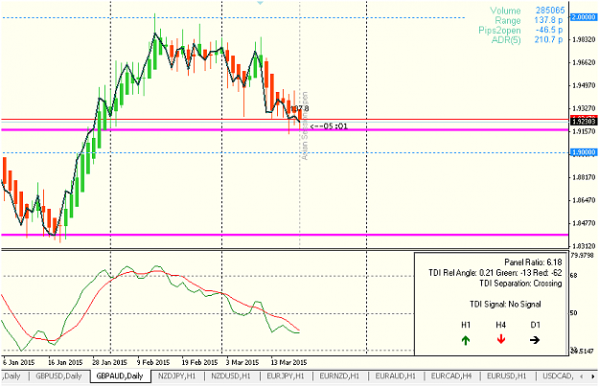Click the TDI Separation: Crossing text
The height and width of the screenshot is (387, 599).
click(x=520, y=284)
